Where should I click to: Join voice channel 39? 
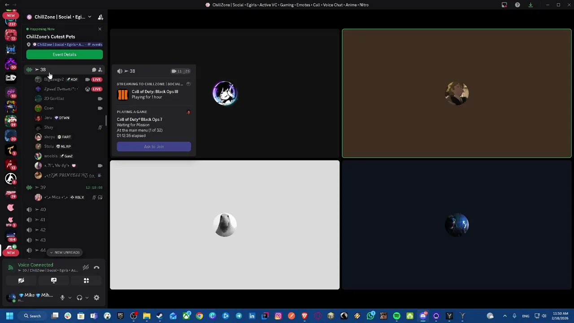coord(65,188)
